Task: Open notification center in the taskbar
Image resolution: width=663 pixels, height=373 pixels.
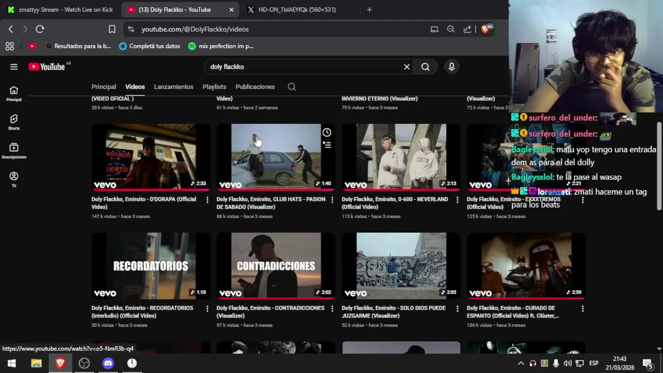Action: point(647,363)
